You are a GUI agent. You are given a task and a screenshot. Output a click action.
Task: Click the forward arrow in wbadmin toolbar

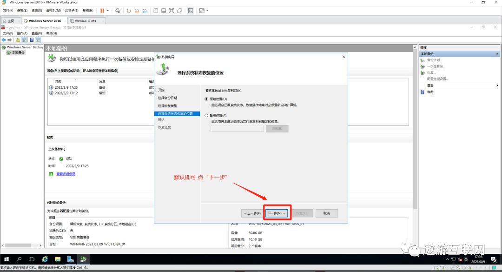(x=10, y=40)
